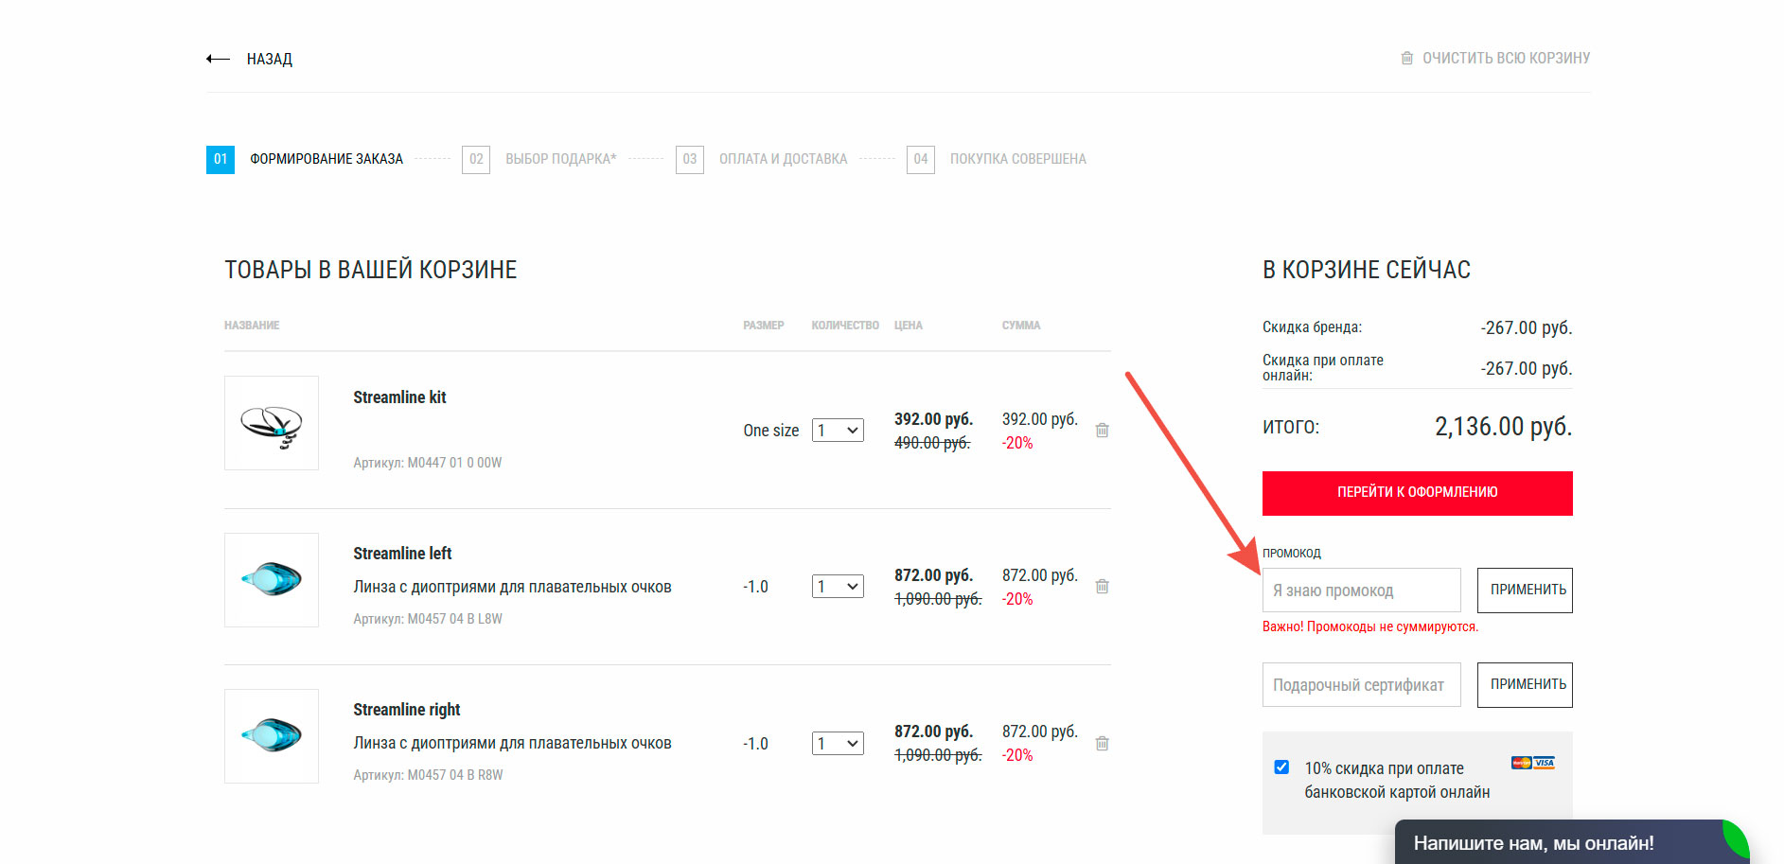1784x864 pixels.
Task: Click article text M0457 04 B R8W
Action: tap(455, 775)
